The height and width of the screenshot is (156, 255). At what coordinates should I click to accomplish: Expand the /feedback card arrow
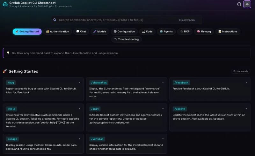point(246,82)
